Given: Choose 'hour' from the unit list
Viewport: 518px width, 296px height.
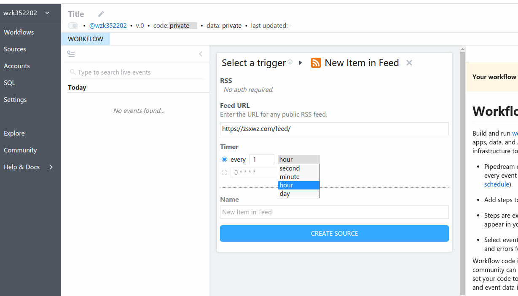Looking at the screenshot, I should coord(298,185).
